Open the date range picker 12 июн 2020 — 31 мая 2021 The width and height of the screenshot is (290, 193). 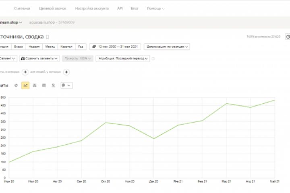coord(115,47)
